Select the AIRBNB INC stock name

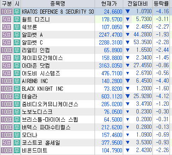click(x=35, y=81)
